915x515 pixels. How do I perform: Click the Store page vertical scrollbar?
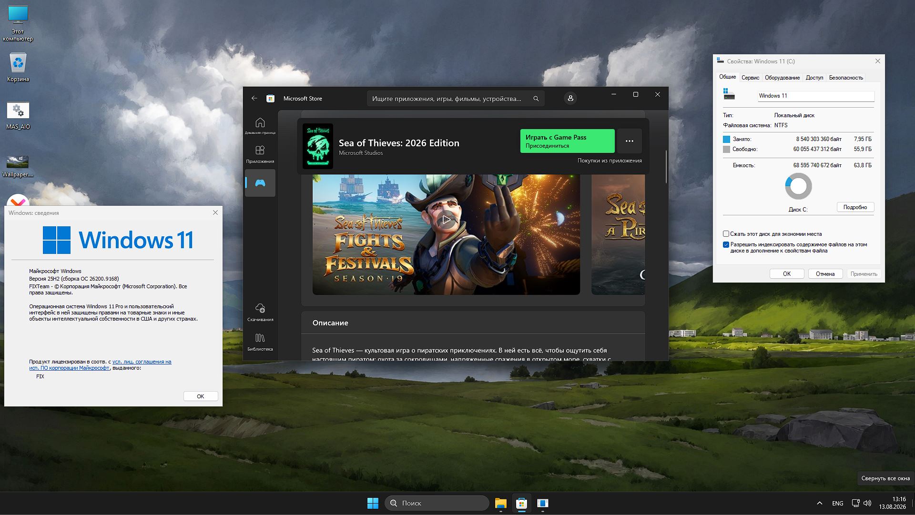(666, 167)
